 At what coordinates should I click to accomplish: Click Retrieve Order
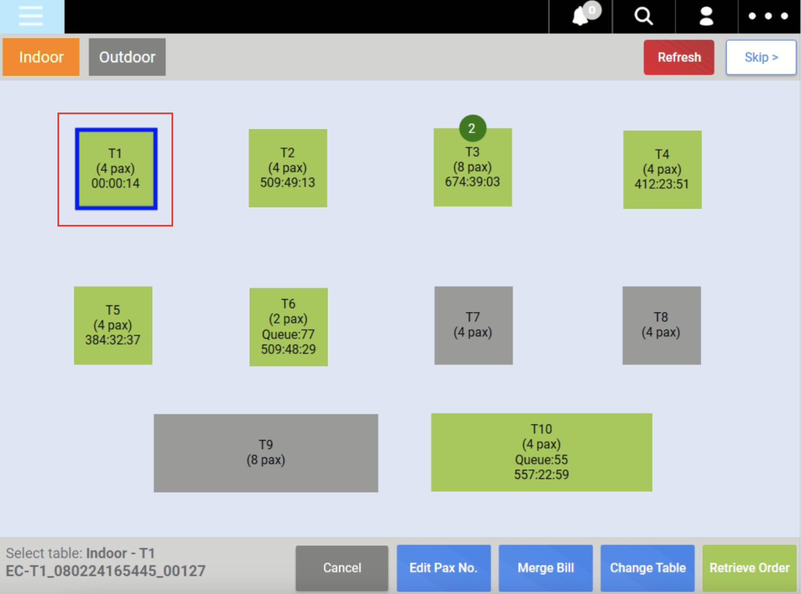[749, 568]
